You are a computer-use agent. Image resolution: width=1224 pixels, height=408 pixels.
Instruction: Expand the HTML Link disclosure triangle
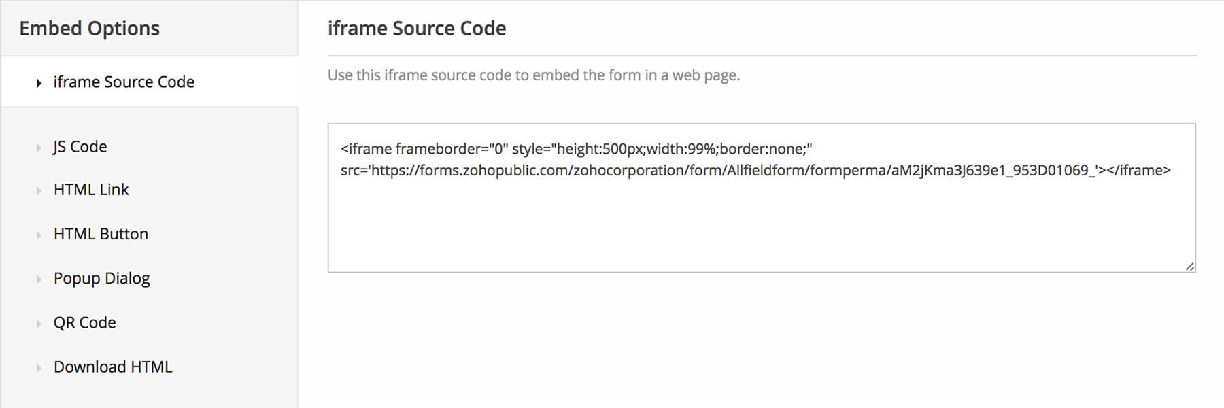(x=39, y=190)
